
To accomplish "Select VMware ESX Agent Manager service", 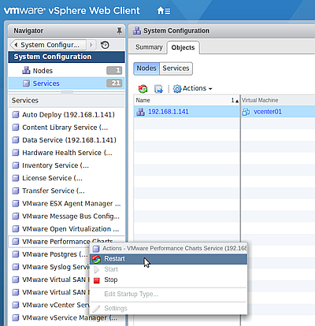I will coord(66,204).
